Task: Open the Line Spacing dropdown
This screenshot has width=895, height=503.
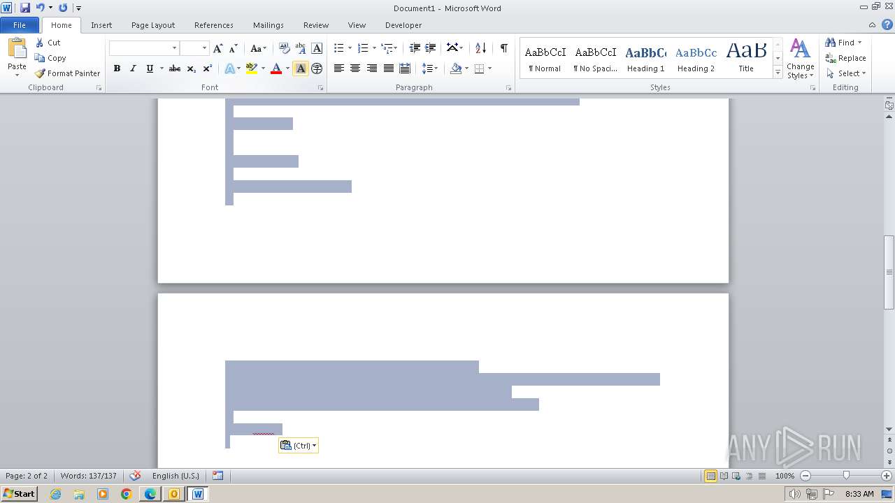Action: pos(429,68)
